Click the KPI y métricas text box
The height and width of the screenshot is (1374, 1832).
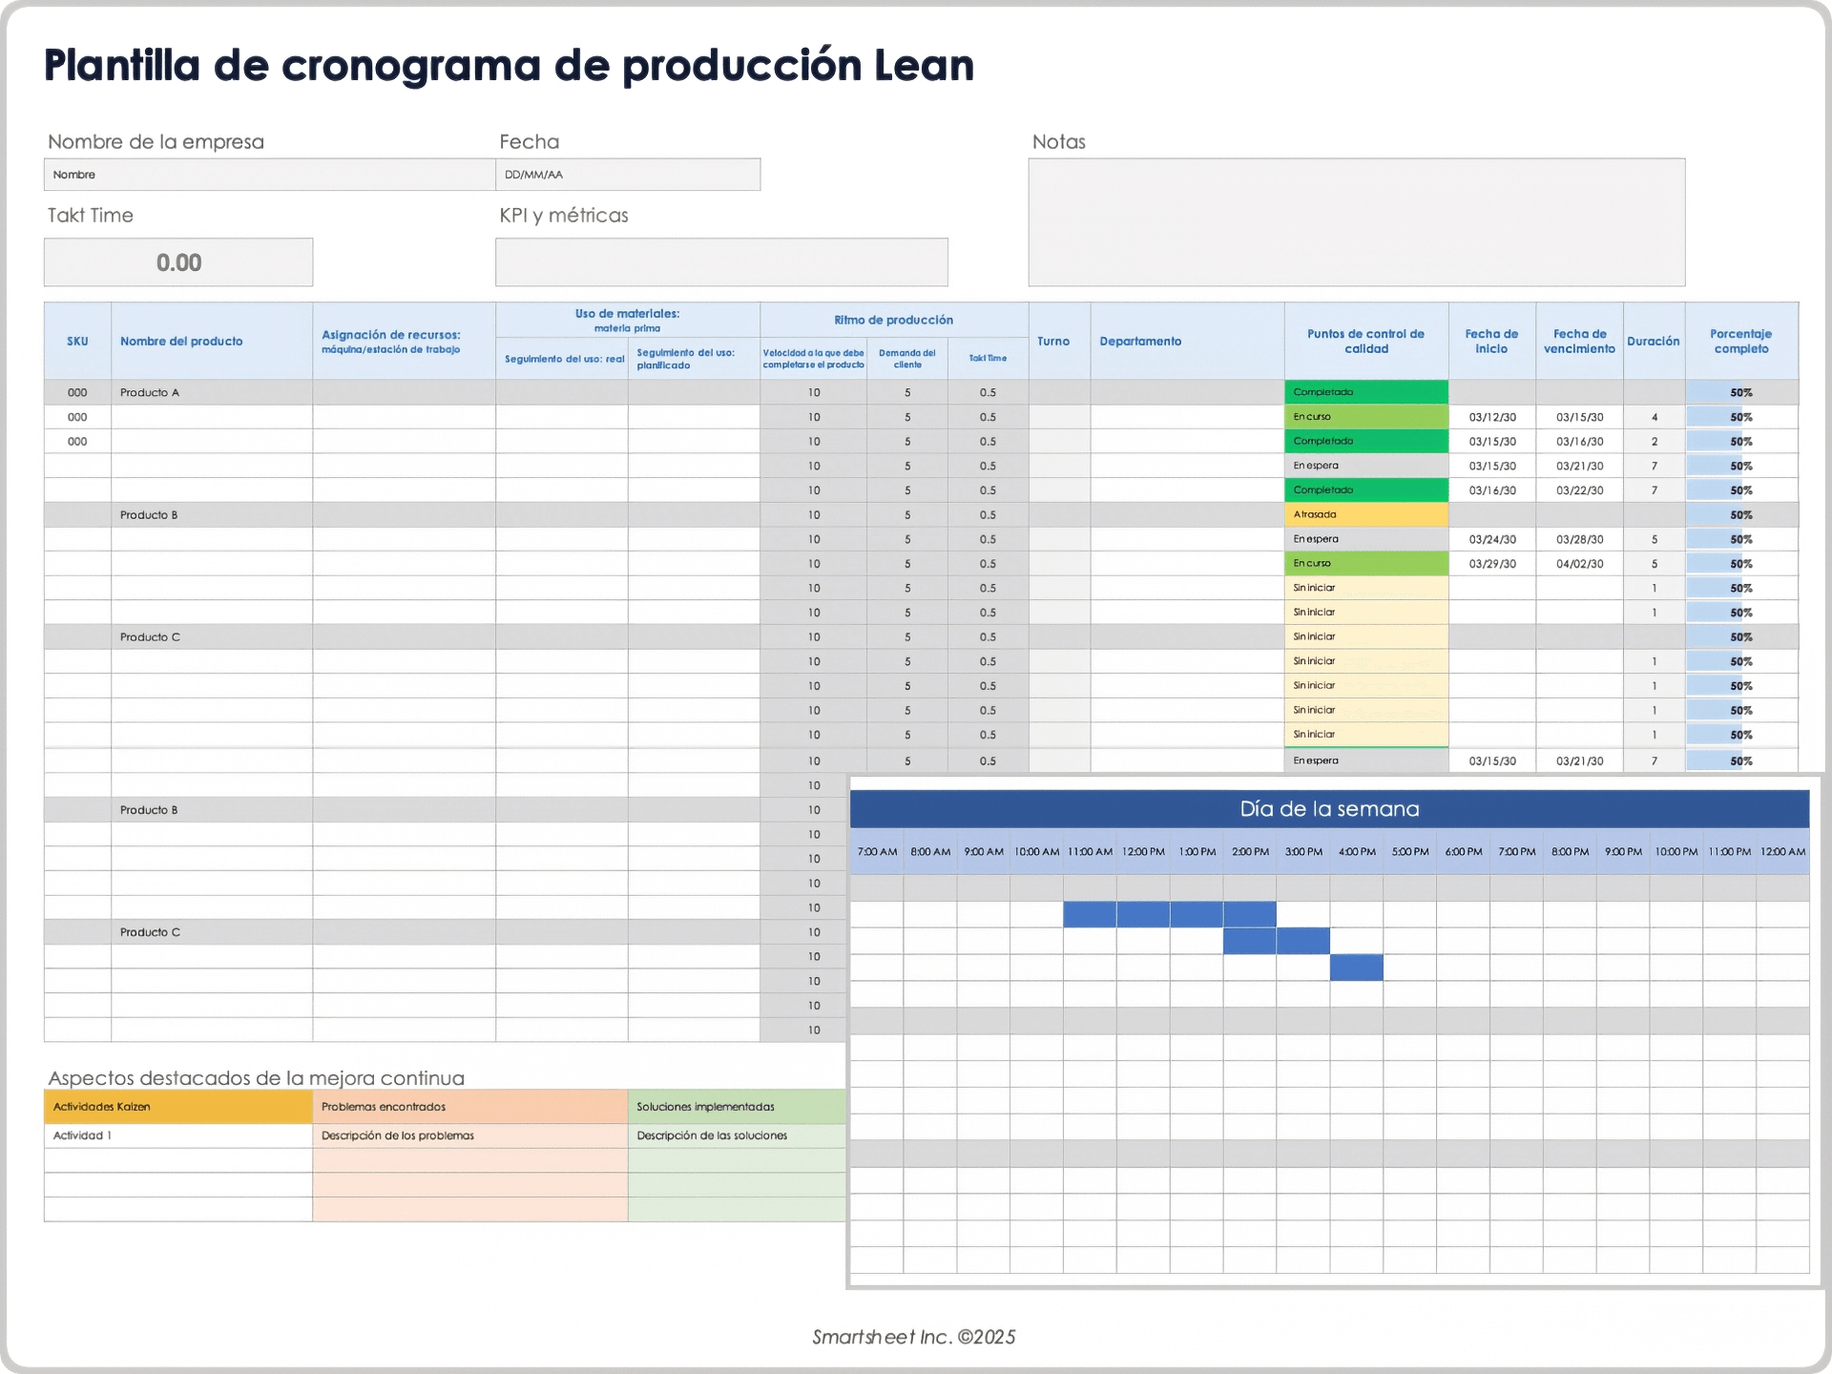click(x=721, y=262)
